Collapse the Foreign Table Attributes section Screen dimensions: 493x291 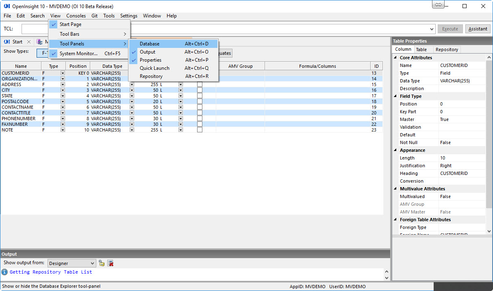coord(395,220)
